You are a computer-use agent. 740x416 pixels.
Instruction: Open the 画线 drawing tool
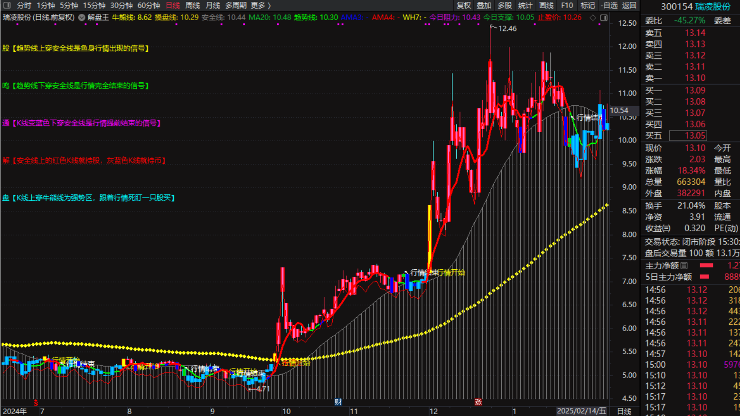(546, 5)
